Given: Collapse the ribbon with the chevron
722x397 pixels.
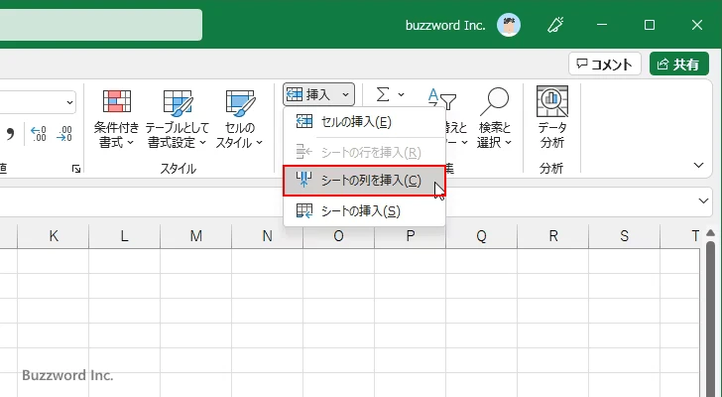Looking at the screenshot, I should pos(700,166).
